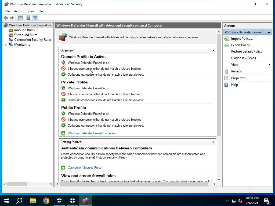Click tree pane horizontal scrollbar thumb
275x206 pixels.
(17, 184)
